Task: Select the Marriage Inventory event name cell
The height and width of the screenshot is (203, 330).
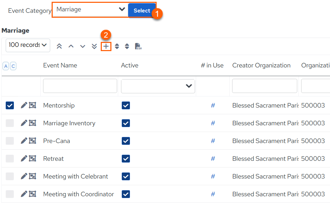Action: (69, 123)
